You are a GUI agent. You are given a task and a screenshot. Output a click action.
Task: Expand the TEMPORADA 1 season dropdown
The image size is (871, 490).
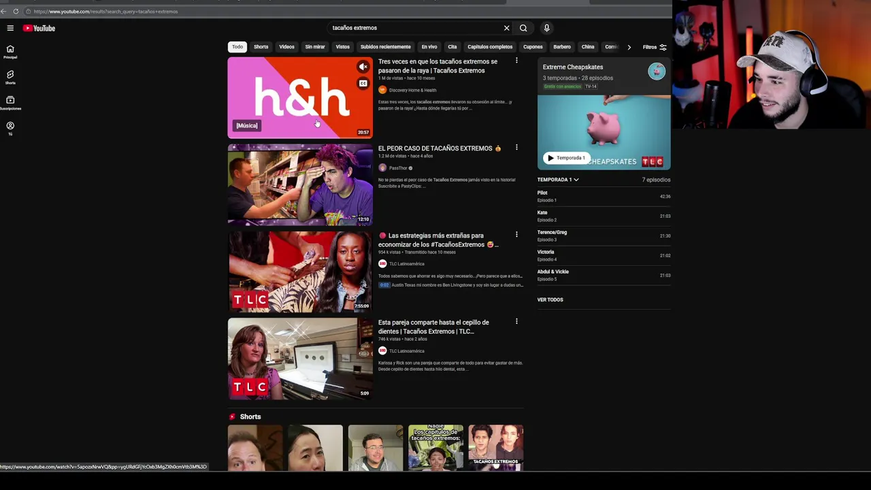point(558,180)
